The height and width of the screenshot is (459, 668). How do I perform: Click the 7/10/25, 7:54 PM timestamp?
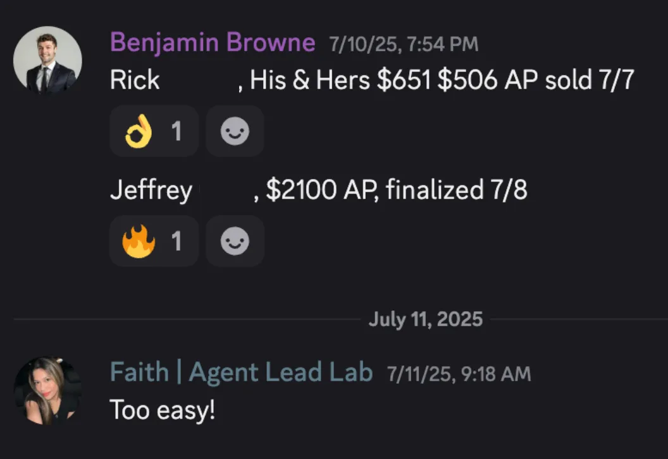point(404,44)
